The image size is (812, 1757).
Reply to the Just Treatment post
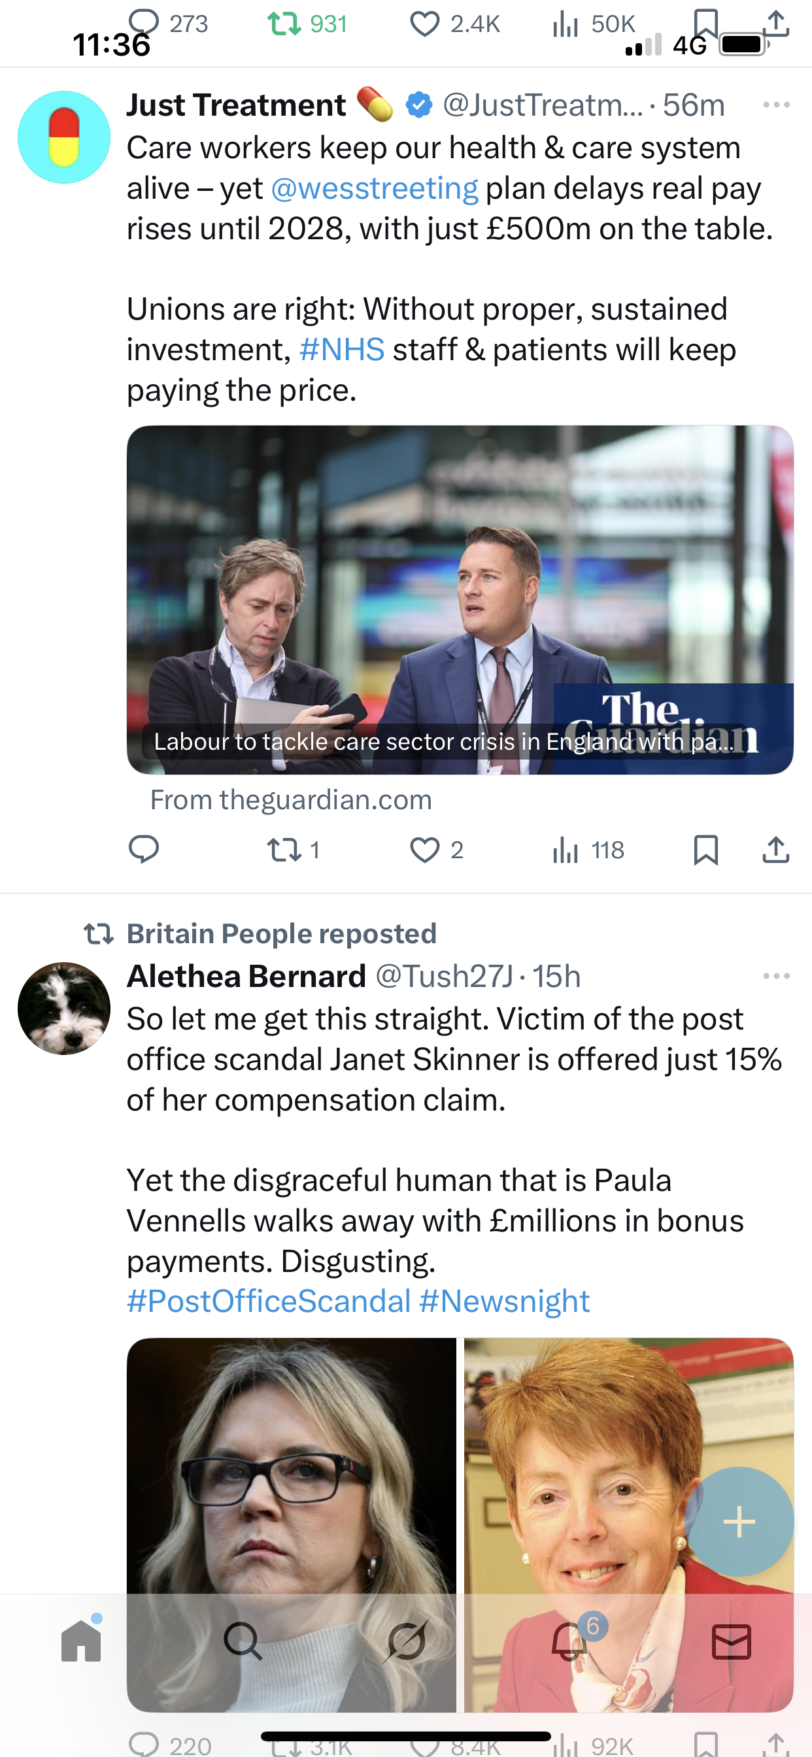pos(144,850)
